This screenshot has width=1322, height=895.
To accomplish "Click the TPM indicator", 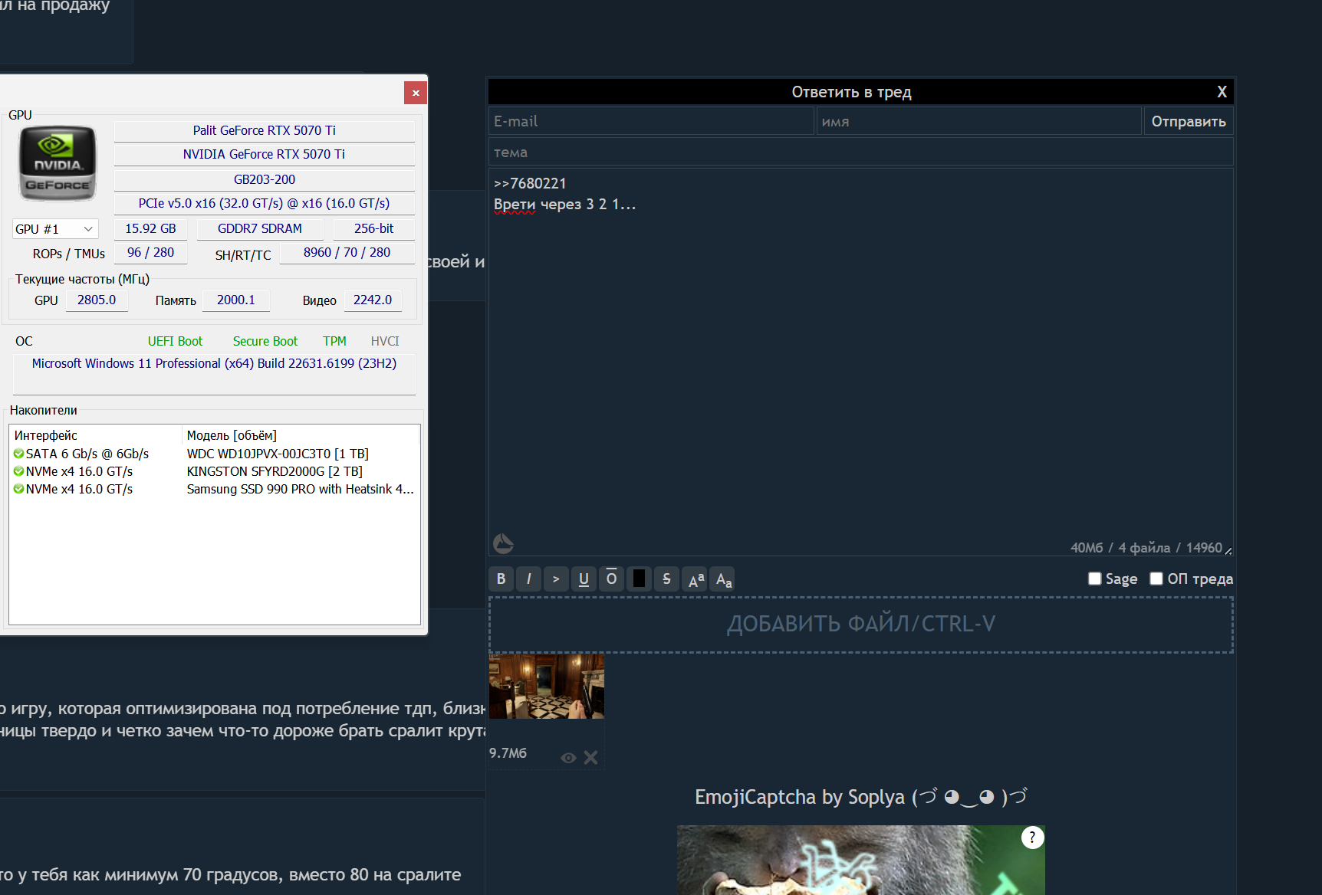I will click(x=334, y=341).
